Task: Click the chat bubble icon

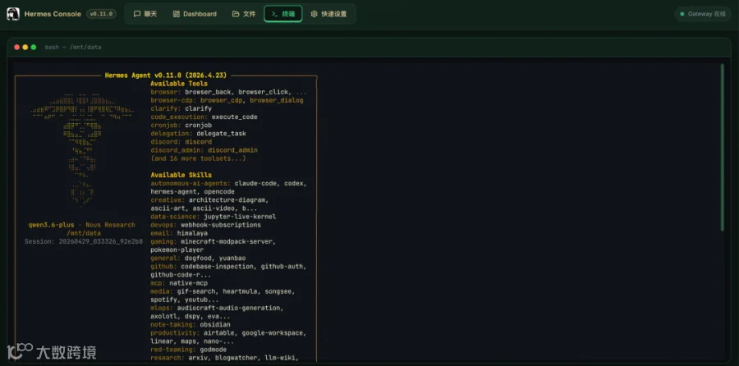Action: (x=136, y=14)
